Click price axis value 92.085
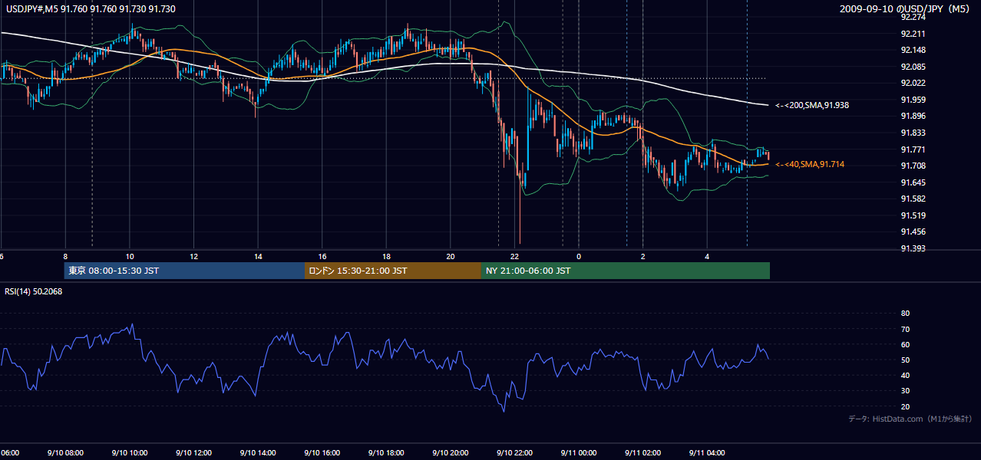This screenshot has width=981, height=460. pos(913,67)
